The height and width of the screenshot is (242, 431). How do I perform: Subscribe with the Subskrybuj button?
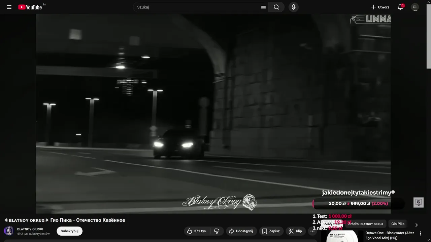point(69,231)
